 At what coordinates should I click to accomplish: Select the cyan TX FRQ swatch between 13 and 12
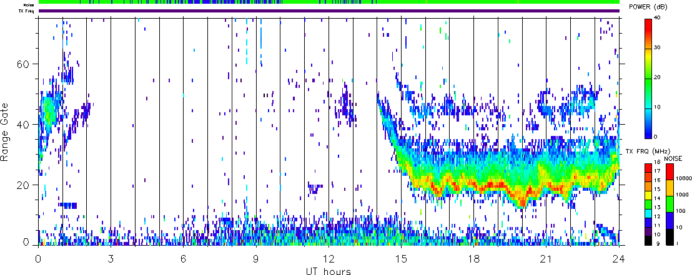tap(648, 213)
